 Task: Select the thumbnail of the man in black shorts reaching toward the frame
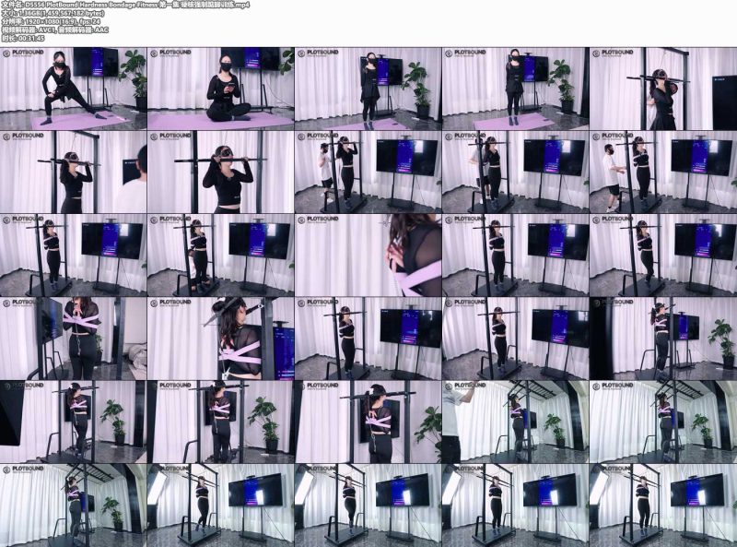coord(663,172)
